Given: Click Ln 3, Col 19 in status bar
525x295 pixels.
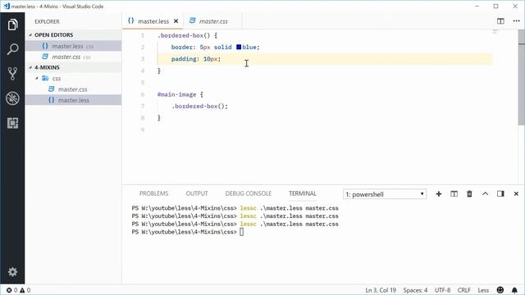Looking at the screenshot, I should [381, 290].
